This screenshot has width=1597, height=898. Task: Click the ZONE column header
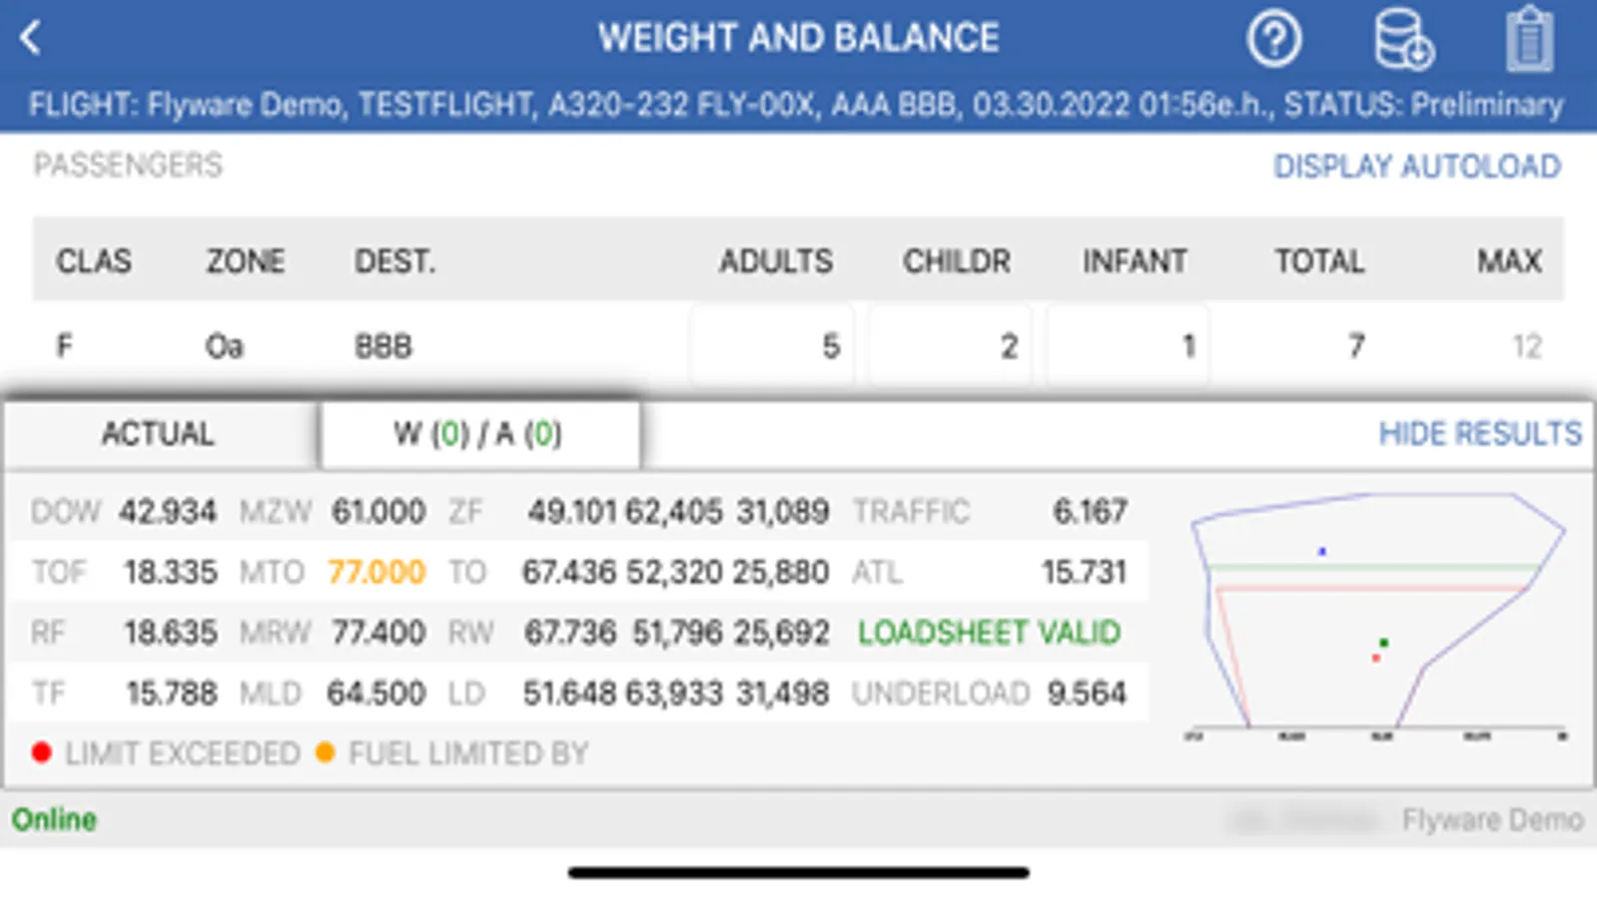246,261
